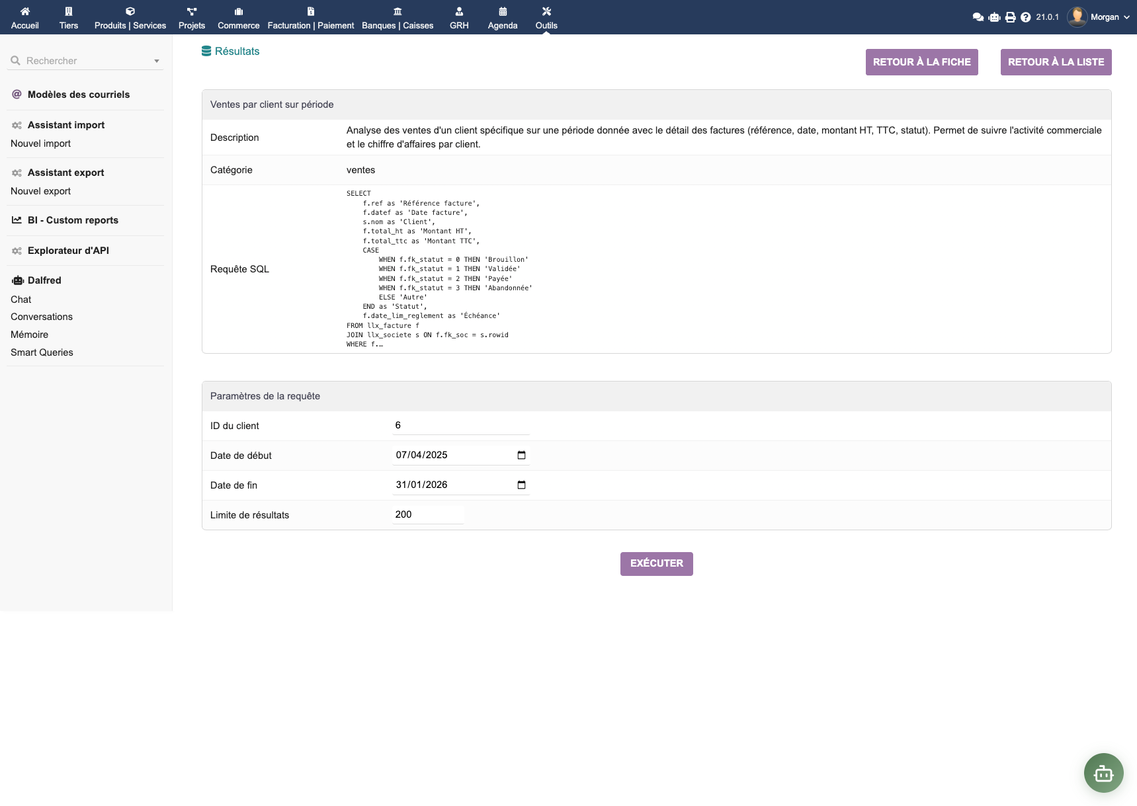
Task: Open the floating Dalfred chatbot button
Action: [x=1103, y=772]
